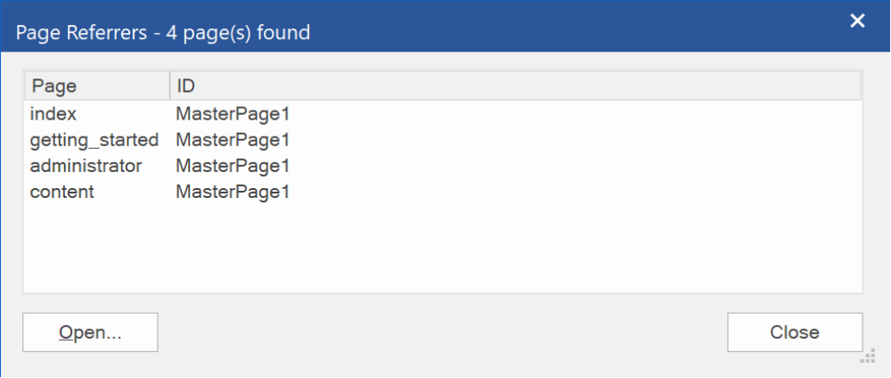
Task: Select the administrator page row
Action: coord(443,166)
